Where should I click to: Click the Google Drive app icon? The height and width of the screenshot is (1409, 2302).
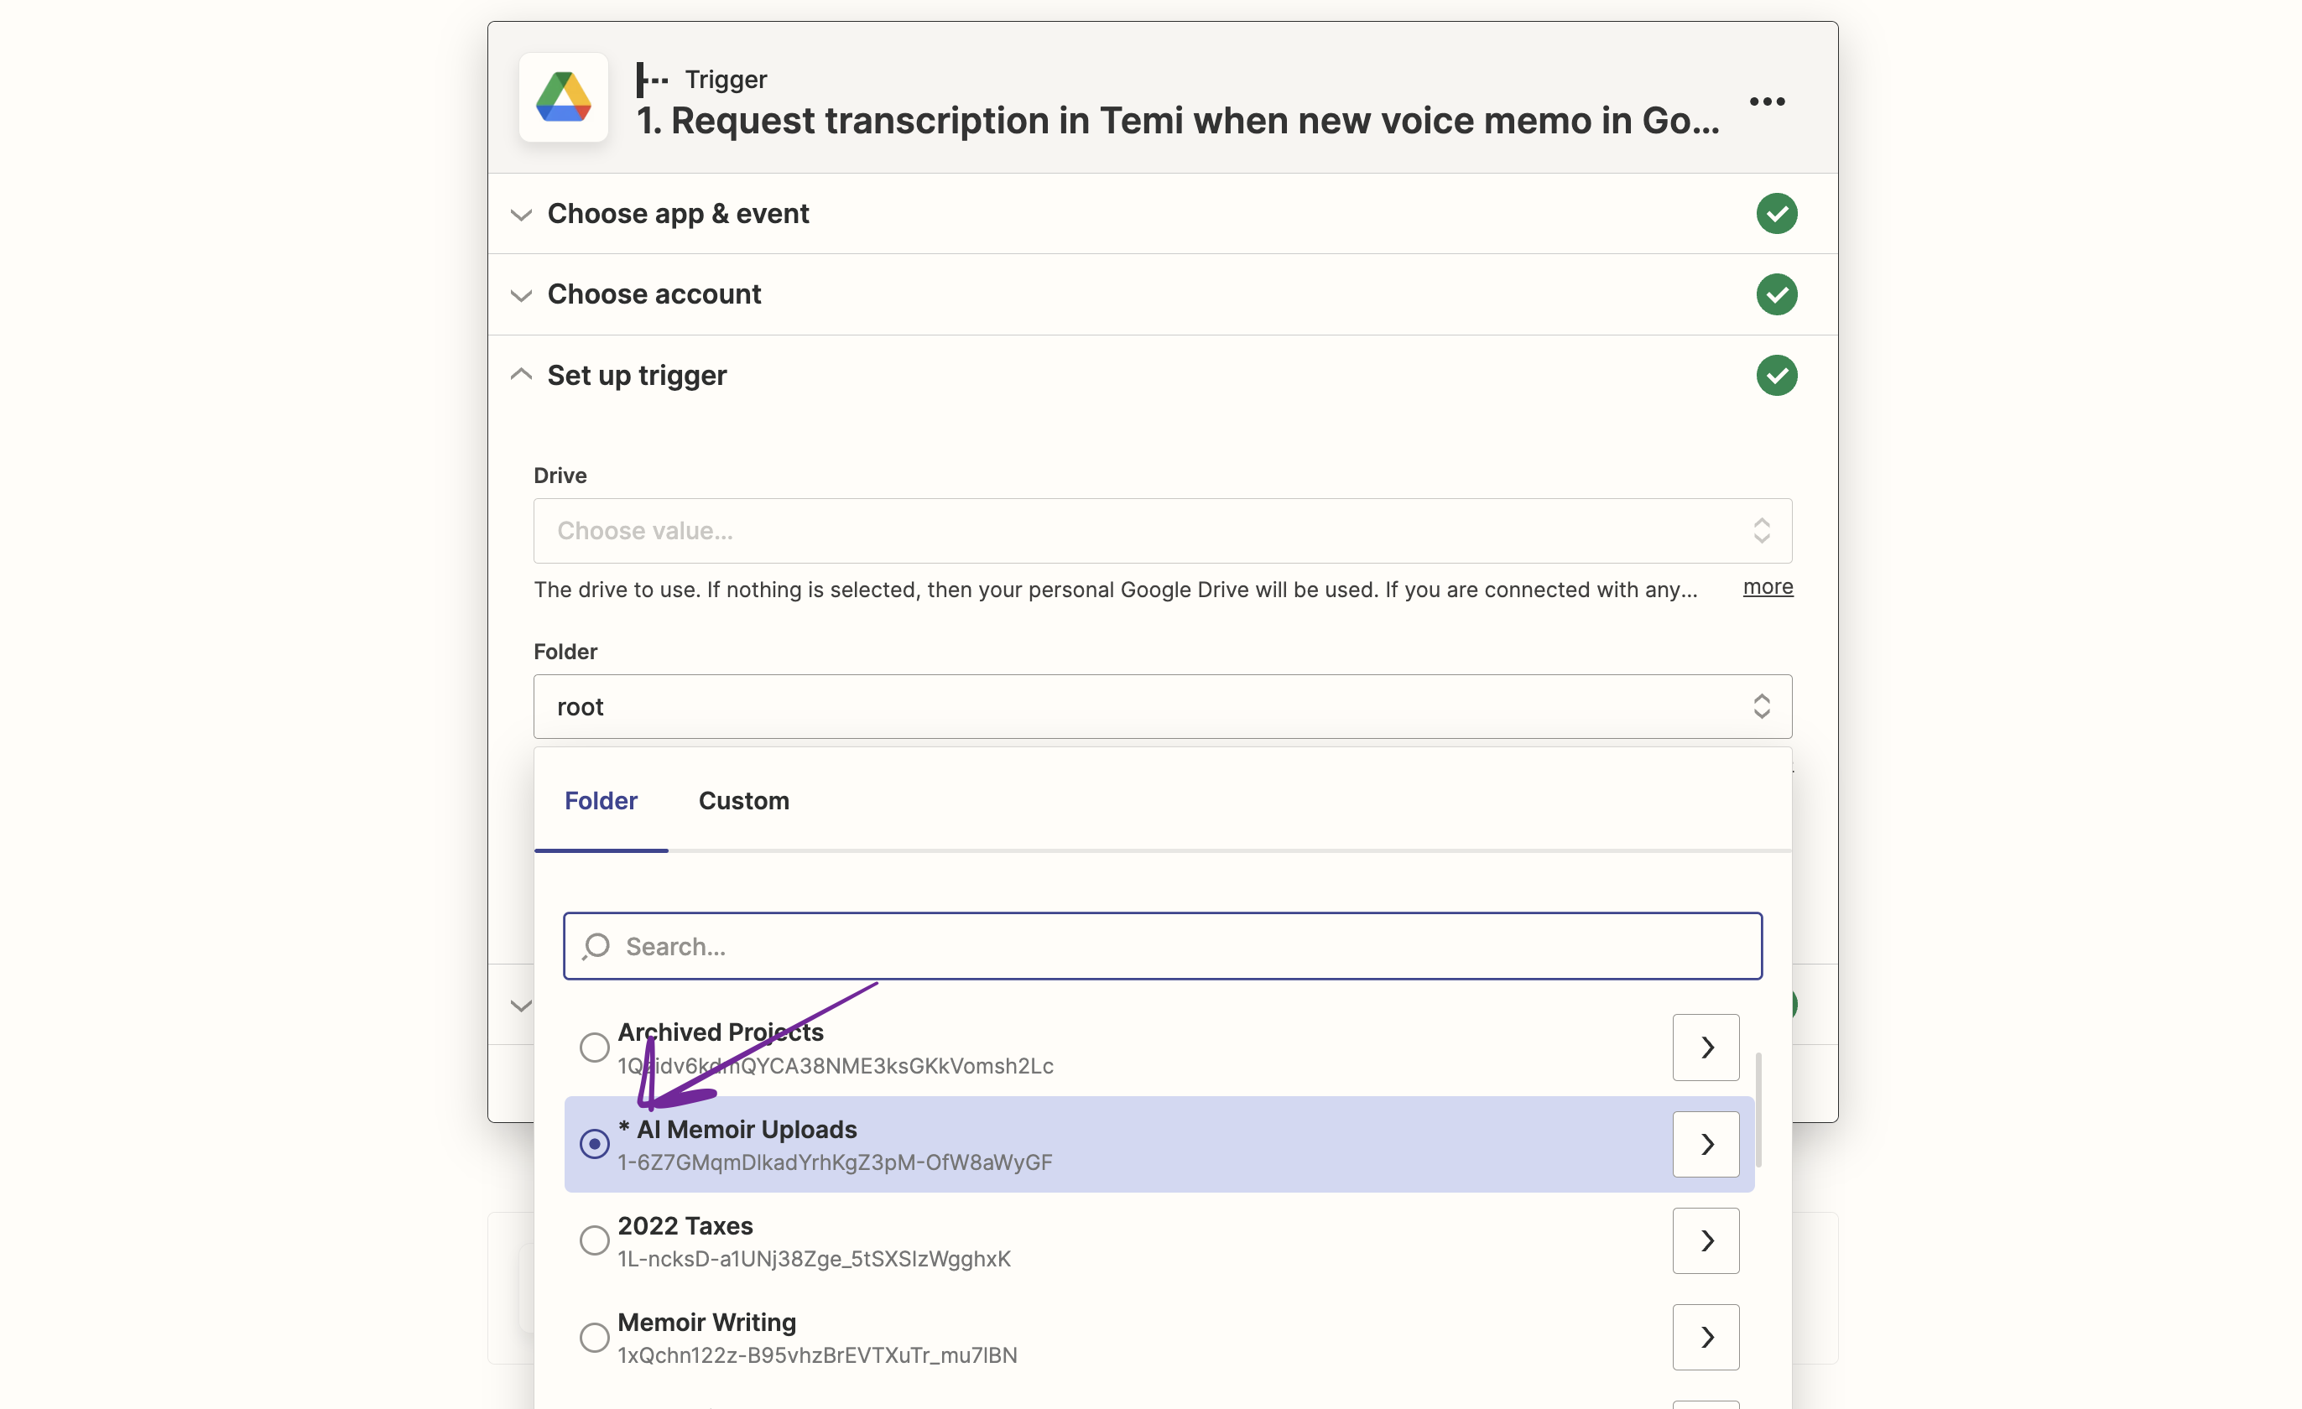tap(564, 97)
